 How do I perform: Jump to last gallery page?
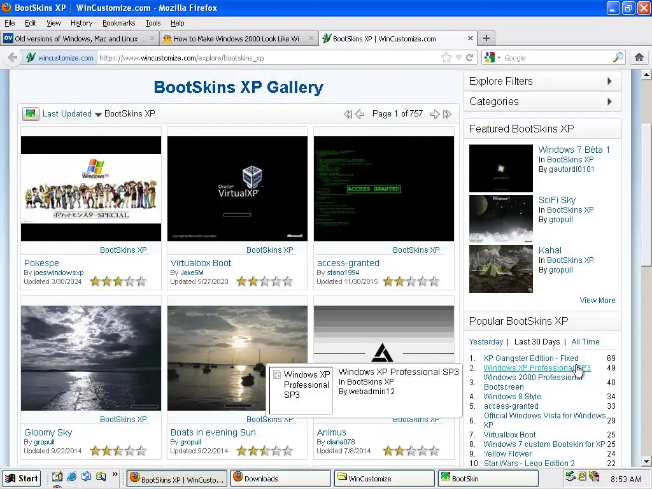447,114
